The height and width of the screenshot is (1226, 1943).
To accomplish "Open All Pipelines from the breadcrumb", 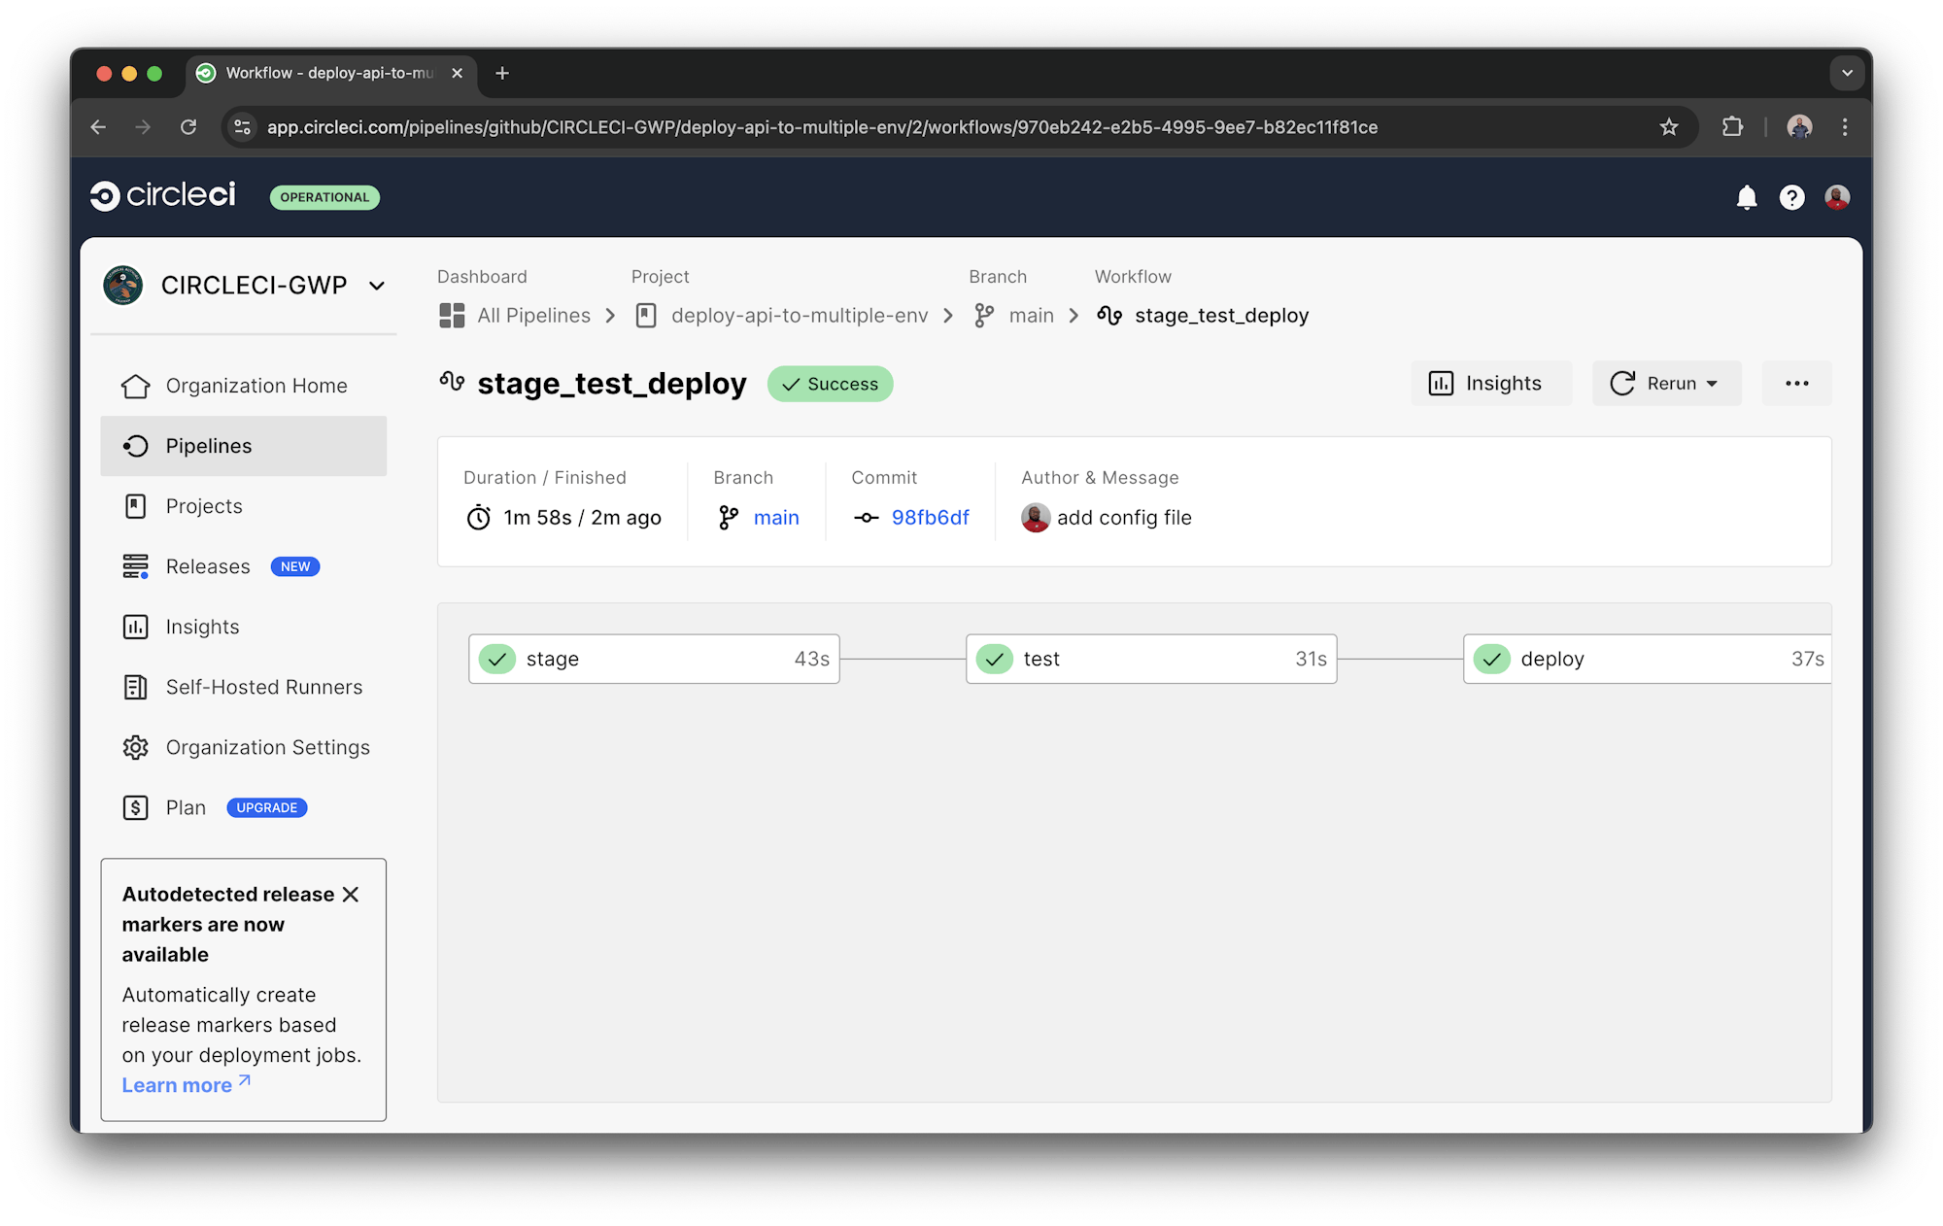I will click(x=534, y=315).
